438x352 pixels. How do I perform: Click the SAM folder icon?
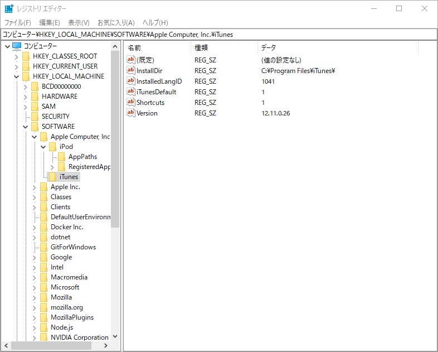35,107
